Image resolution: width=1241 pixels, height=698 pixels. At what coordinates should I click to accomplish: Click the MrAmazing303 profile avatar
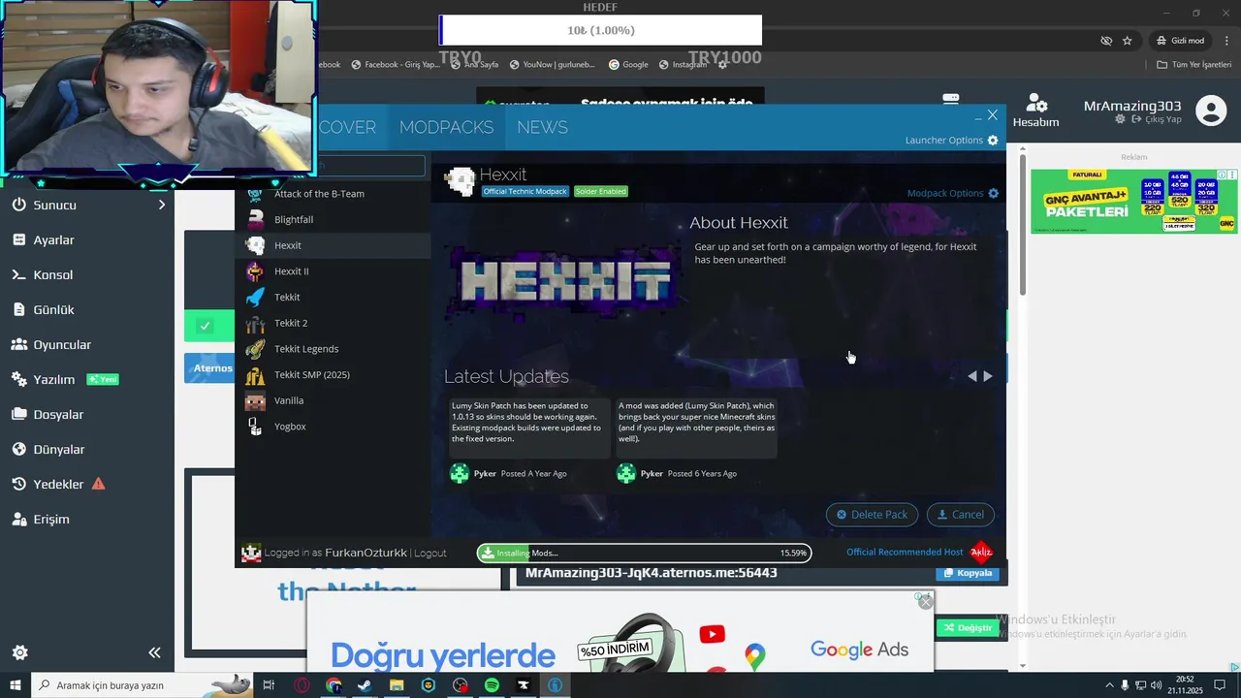coord(1211,111)
